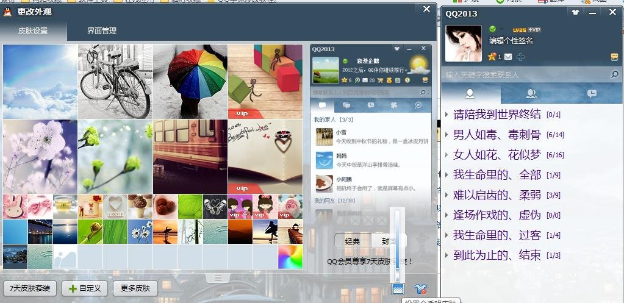Viewport: 624px width, 303px height.
Task: Pick the rainbow color wheel swatch
Action: pyautogui.click(x=290, y=257)
